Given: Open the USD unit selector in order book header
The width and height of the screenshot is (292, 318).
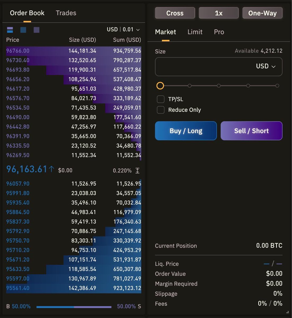Looking at the screenshot, I should click(x=112, y=29).
